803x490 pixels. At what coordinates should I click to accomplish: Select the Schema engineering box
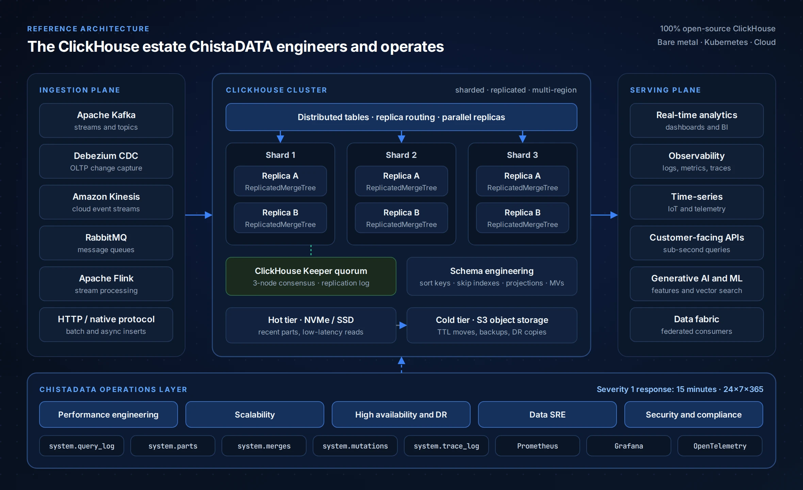tap(492, 276)
